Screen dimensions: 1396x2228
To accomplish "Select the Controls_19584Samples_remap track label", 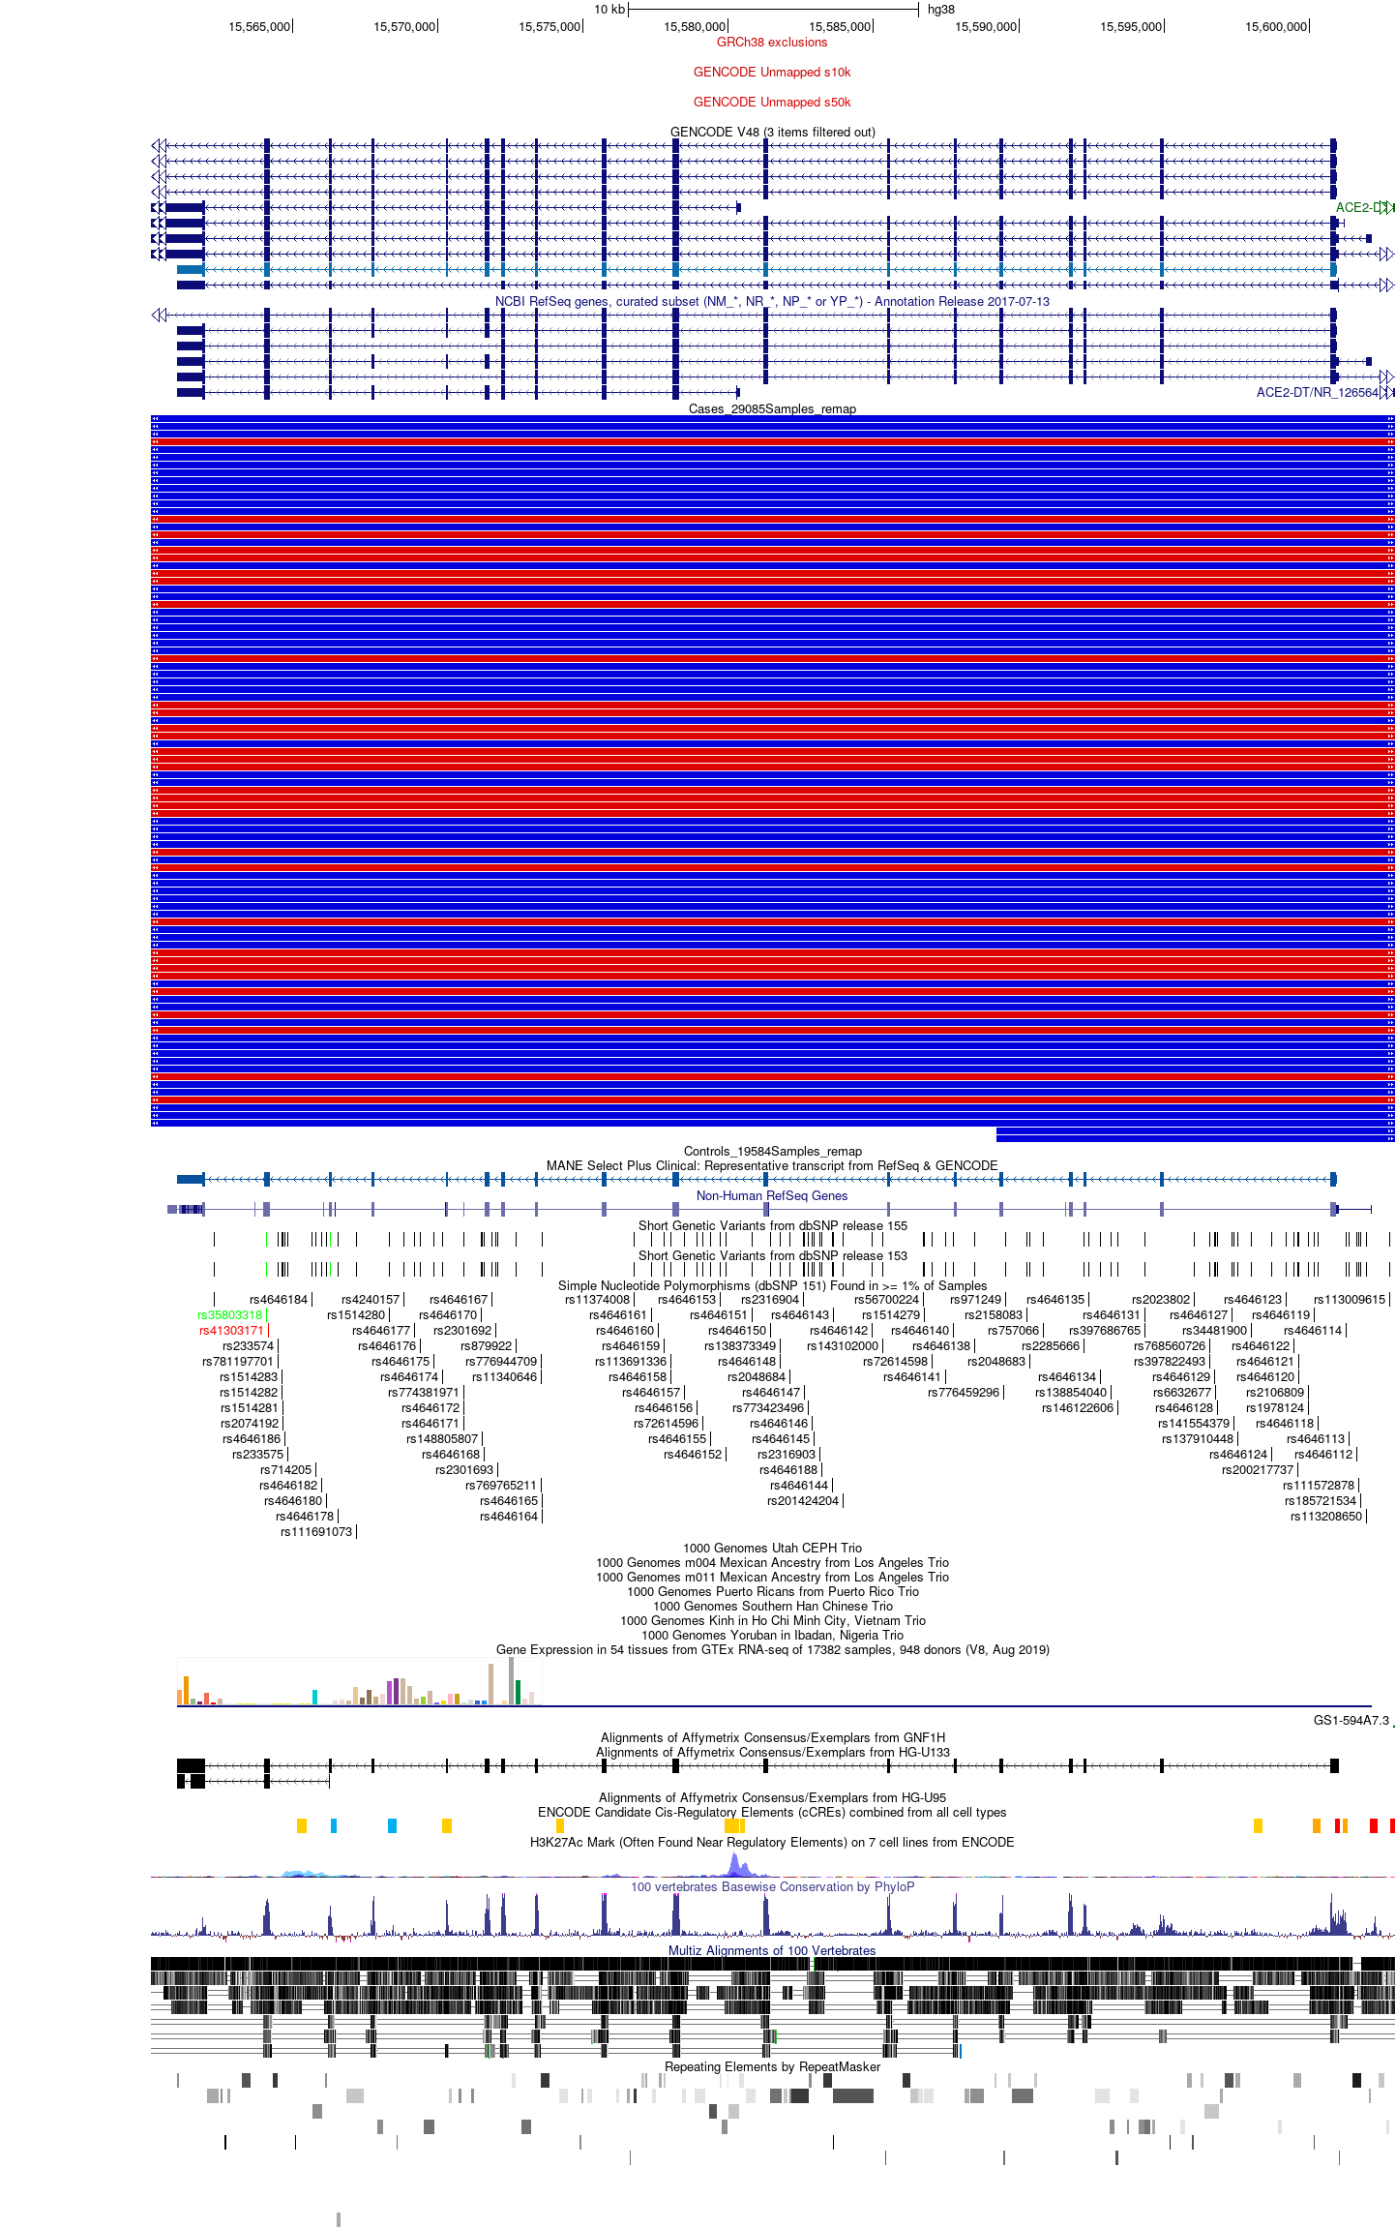I will (771, 1151).
